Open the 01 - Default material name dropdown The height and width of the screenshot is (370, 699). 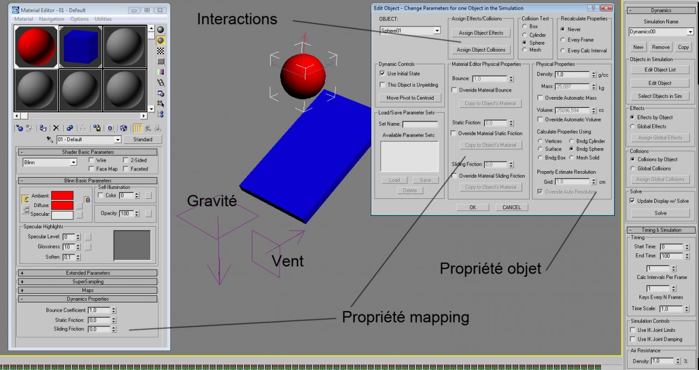(x=117, y=140)
